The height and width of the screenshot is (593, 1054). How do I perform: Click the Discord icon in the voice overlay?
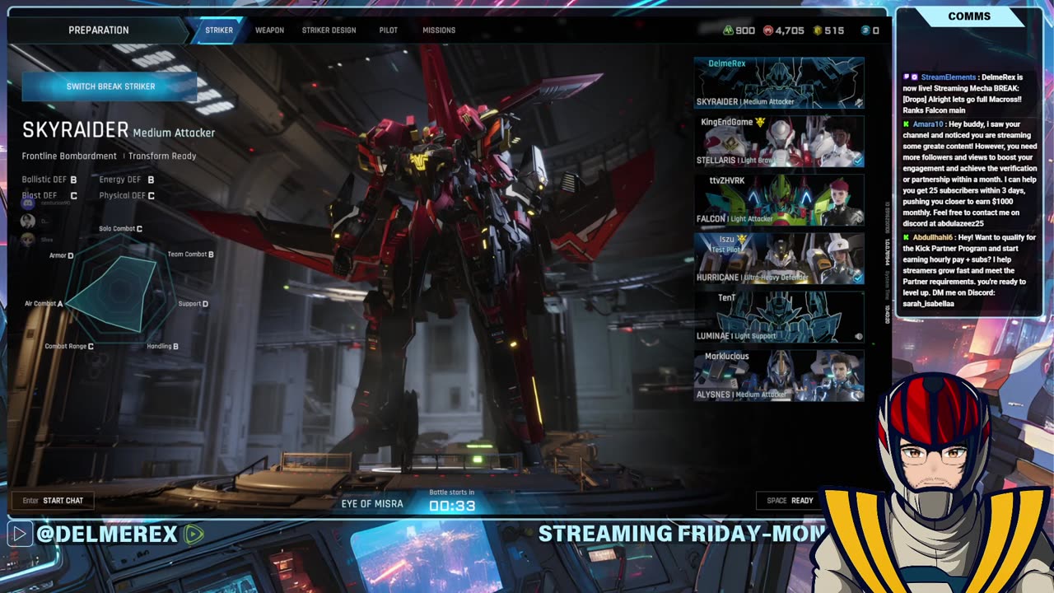[27, 202]
